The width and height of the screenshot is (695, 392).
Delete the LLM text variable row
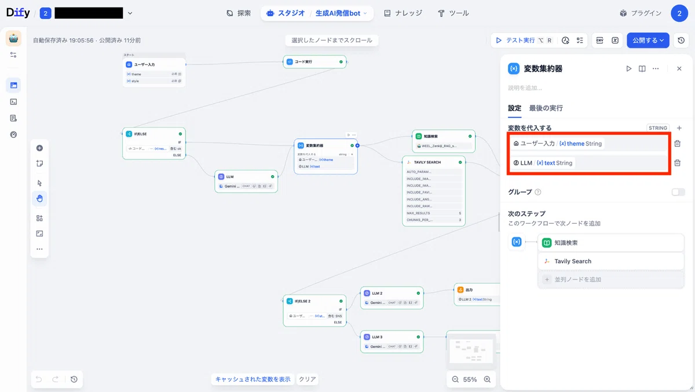pyautogui.click(x=678, y=164)
